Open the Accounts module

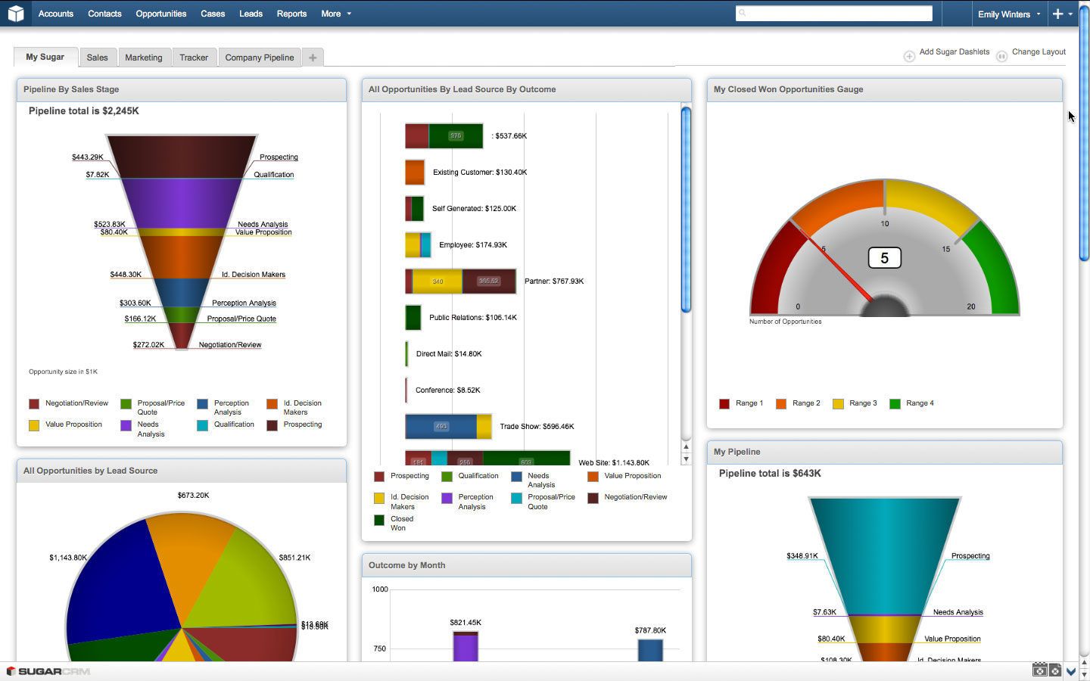(56, 14)
